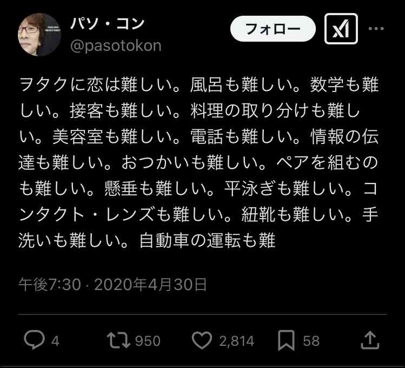Open the user's profile picture

[x=39, y=35]
